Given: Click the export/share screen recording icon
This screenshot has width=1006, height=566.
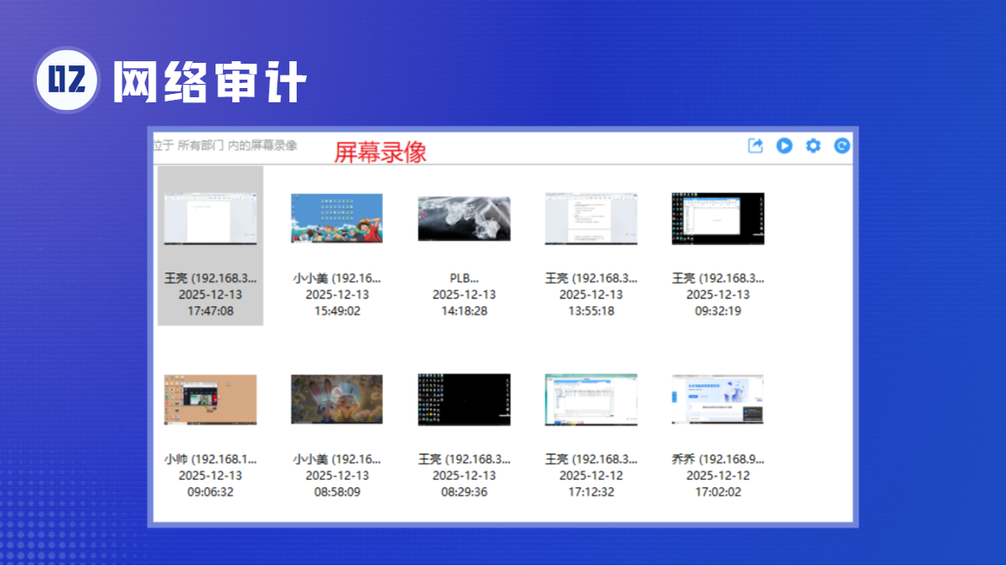Looking at the screenshot, I should pos(755,146).
